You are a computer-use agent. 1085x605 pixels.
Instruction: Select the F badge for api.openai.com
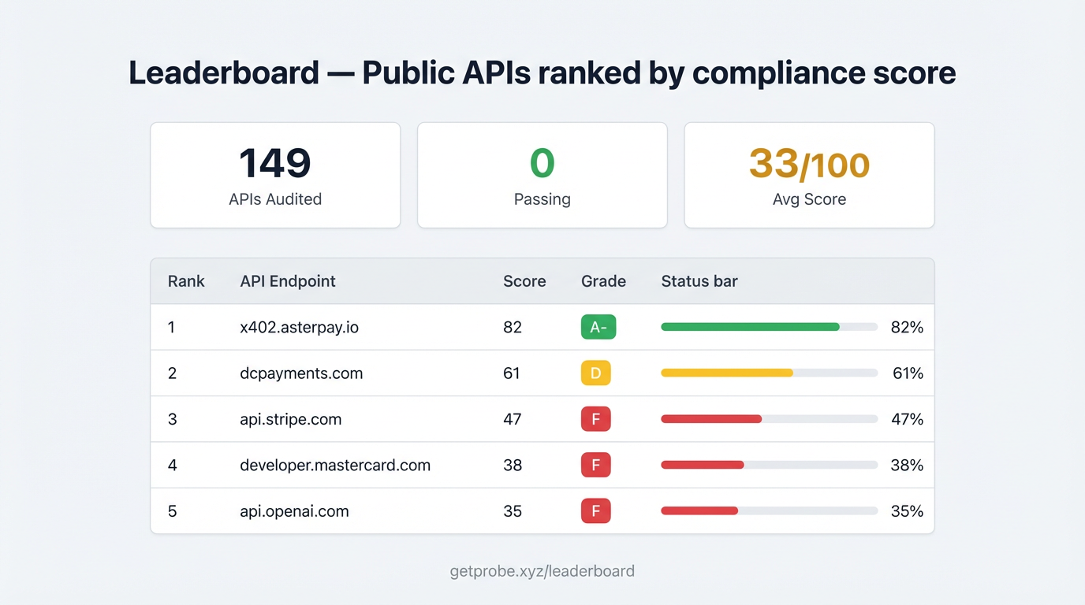click(x=595, y=510)
